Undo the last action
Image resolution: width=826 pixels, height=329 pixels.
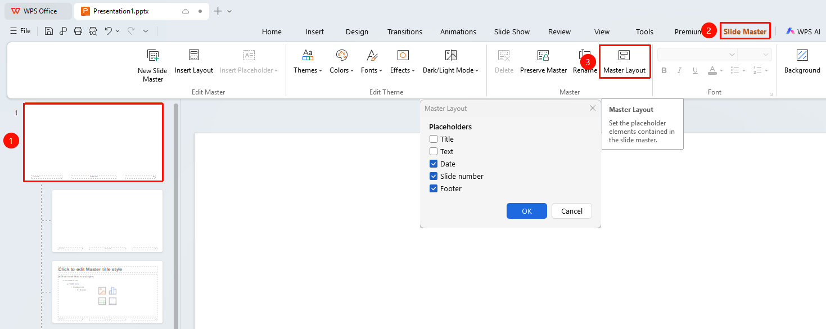tap(109, 31)
